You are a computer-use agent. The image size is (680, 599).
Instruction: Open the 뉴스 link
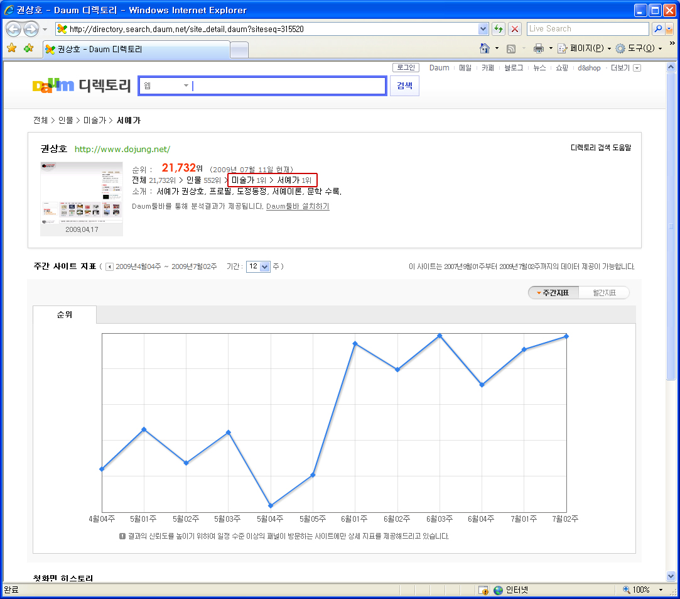pyautogui.click(x=539, y=68)
